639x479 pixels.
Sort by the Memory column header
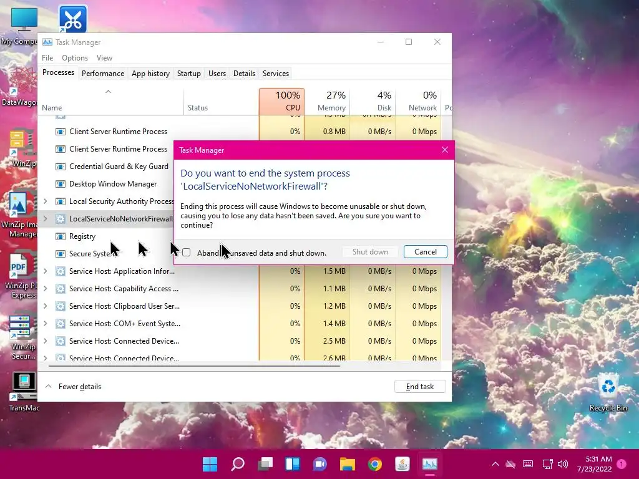tap(327, 101)
